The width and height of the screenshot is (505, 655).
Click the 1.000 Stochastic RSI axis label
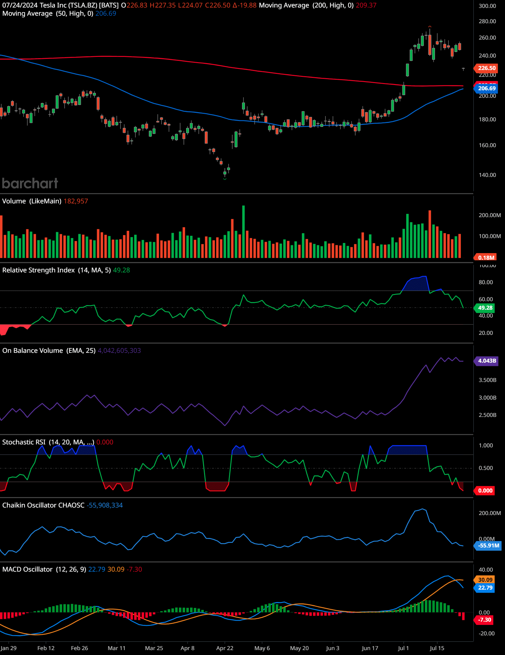coord(486,445)
